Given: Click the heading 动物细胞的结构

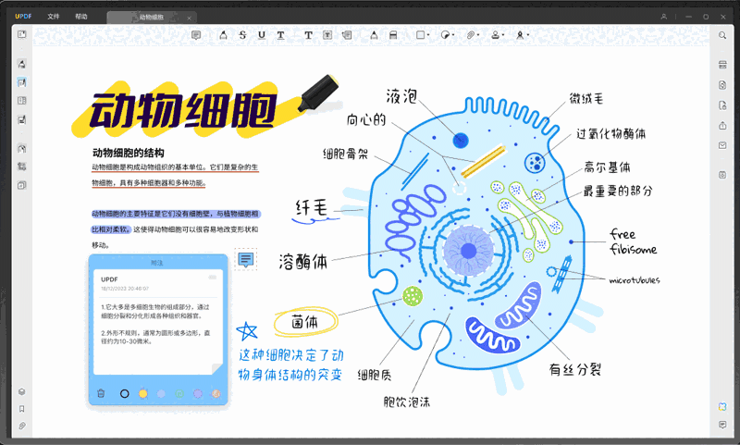Looking at the screenshot, I should pos(129,153).
